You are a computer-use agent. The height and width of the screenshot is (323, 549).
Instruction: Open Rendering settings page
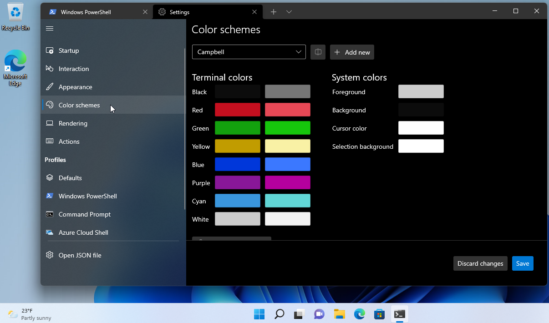113,123
